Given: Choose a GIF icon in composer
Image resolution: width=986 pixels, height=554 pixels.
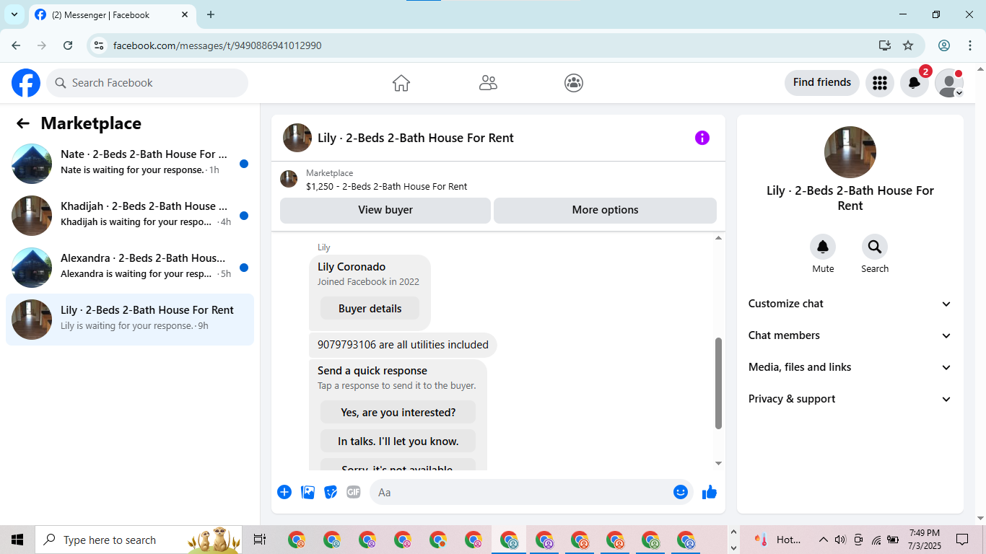Looking at the screenshot, I should coord(353,492).
